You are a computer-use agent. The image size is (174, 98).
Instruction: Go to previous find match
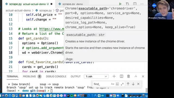pyautogui.click(x=128, y=84)
